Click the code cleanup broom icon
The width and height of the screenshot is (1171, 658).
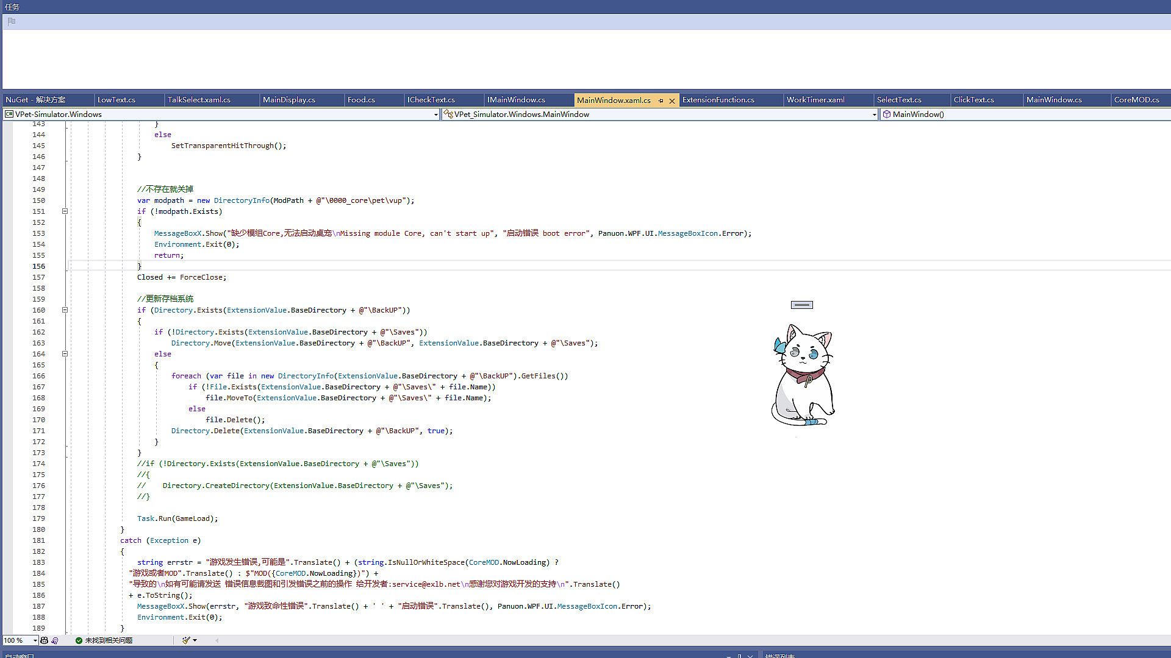pyautogui.click(x=186, y=640)
